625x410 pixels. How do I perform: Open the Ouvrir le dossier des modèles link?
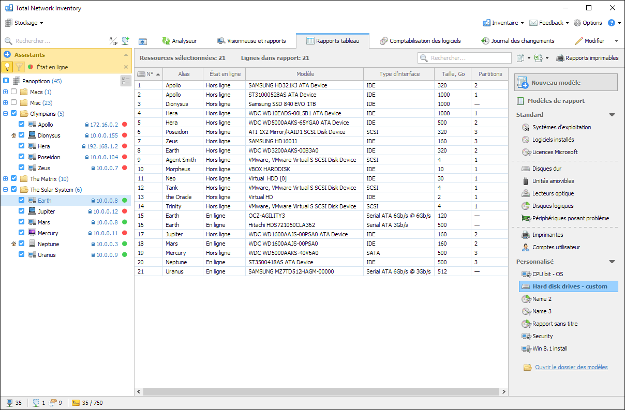tap(571, 367)
